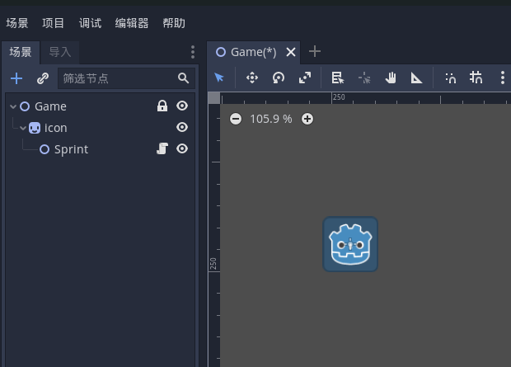This screenshot has width=511, height=367.
Task: Click the instance child scene link icon
Action: point(43,78)
